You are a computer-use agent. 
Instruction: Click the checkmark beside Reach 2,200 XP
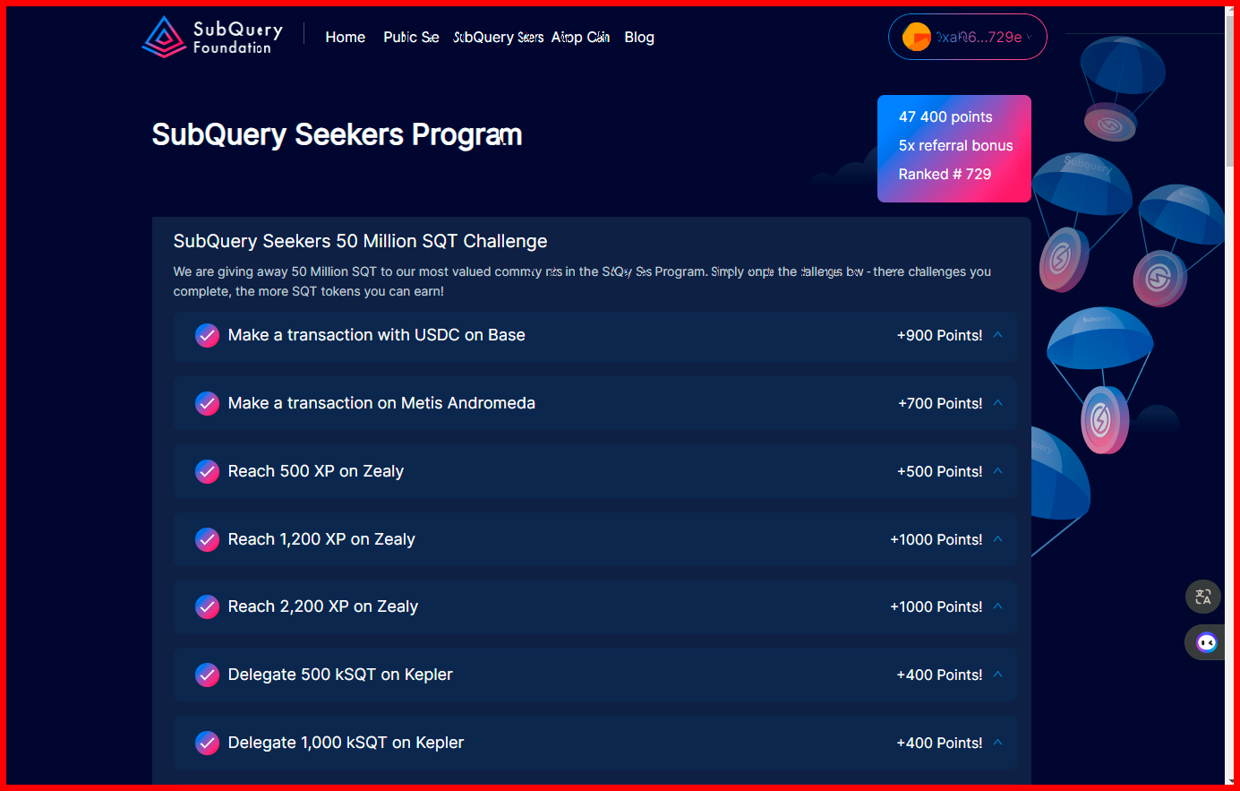pos(207,606)
